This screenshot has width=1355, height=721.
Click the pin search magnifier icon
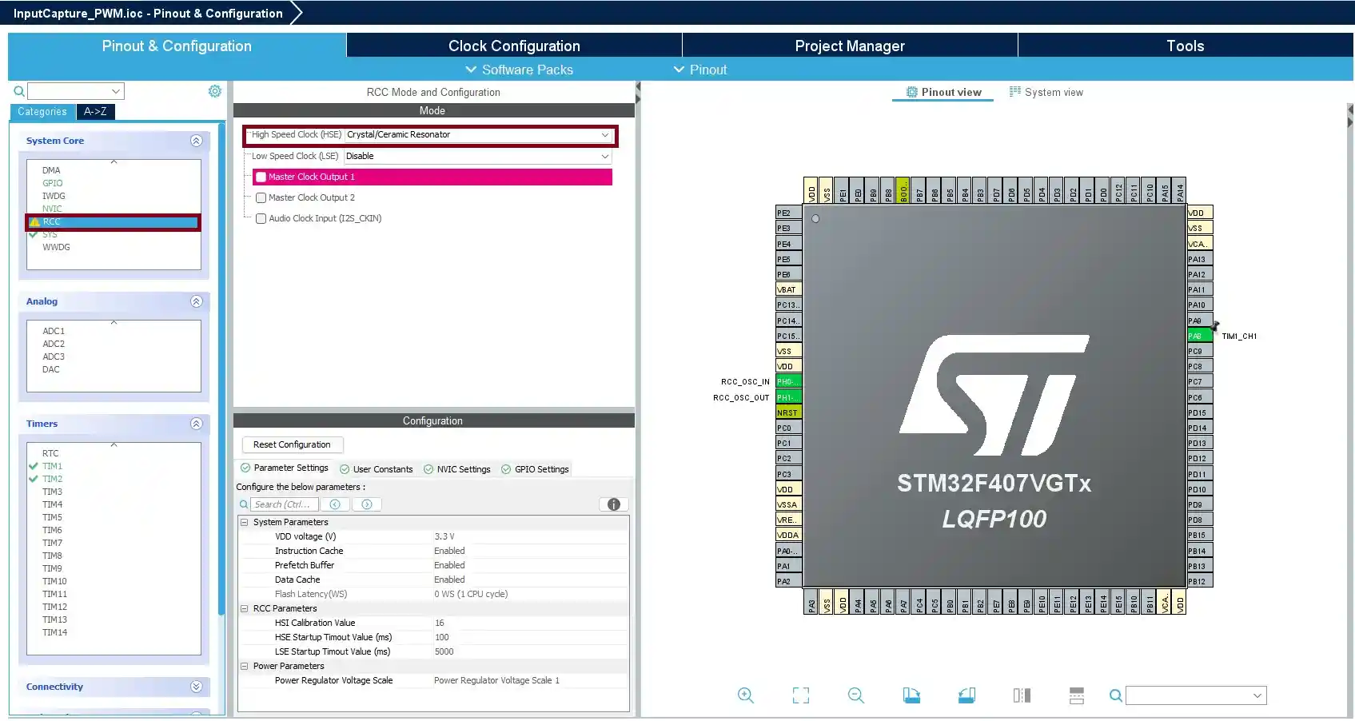click(1116, 695)
